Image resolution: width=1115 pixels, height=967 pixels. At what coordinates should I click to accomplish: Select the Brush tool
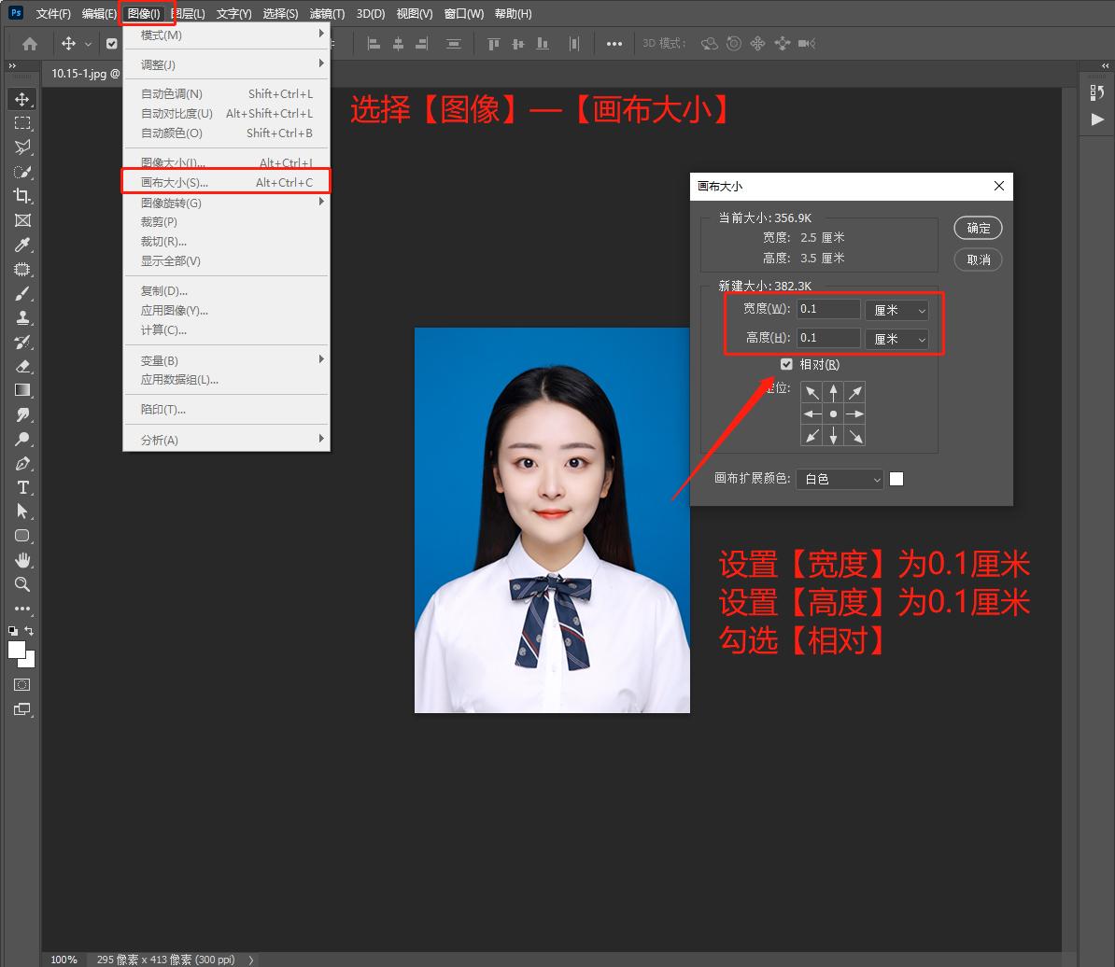tap(22, 293)
